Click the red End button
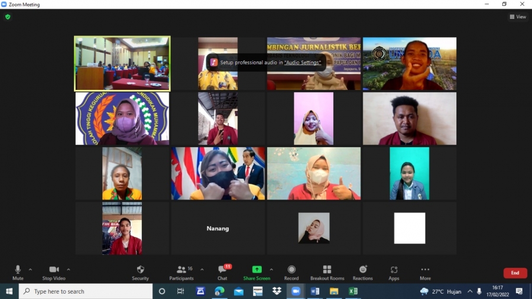 click(515, 273)
